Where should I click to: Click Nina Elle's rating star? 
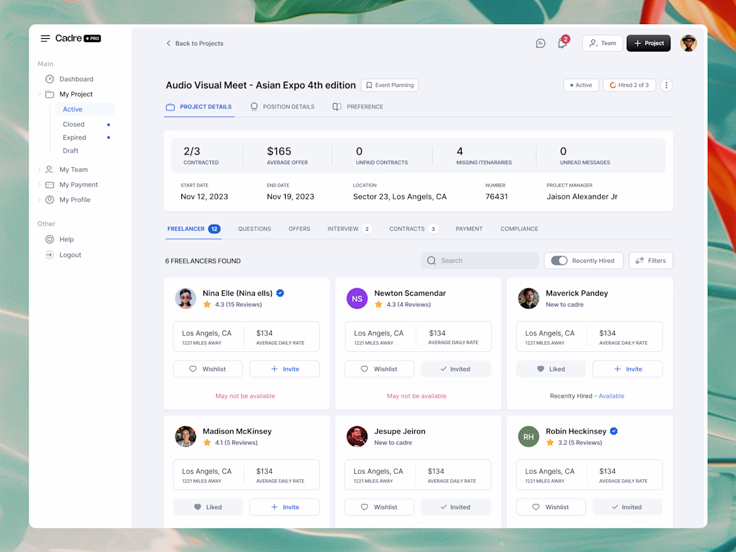coord(207,304)
